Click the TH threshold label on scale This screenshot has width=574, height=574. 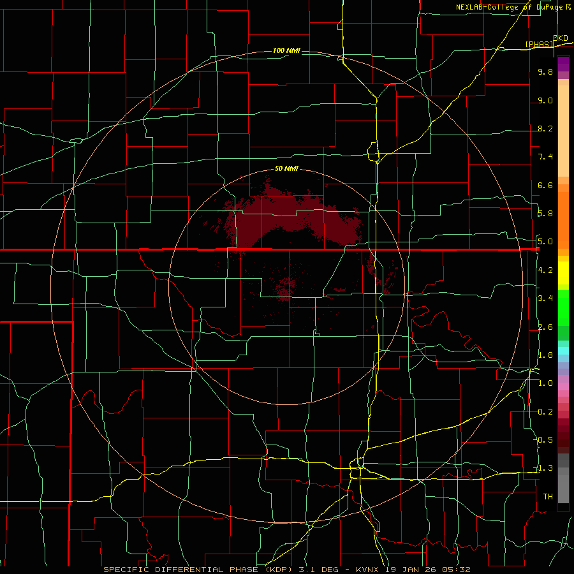pos(548,497)
